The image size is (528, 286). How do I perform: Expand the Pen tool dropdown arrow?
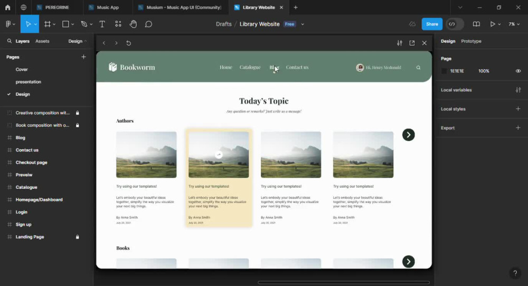91,24
